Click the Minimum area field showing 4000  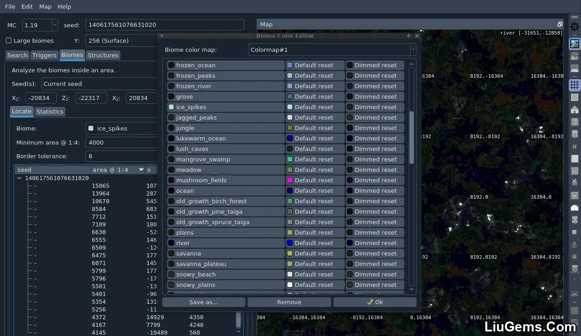click(x=121, y=142)
